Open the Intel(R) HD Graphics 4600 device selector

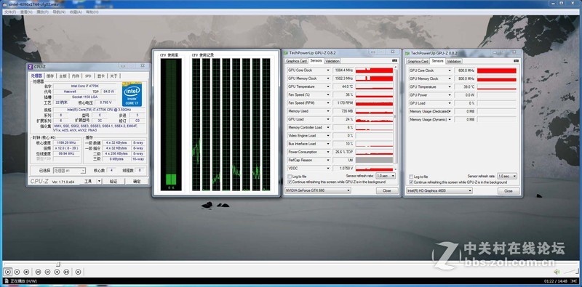pos(439,190)
